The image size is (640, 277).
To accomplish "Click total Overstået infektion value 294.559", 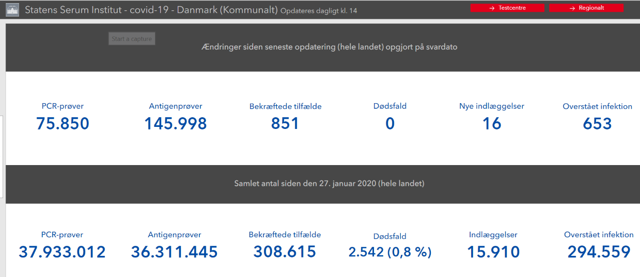I will [x=599, y=252].
